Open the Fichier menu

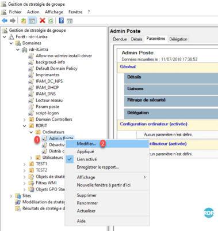point(15,12)
